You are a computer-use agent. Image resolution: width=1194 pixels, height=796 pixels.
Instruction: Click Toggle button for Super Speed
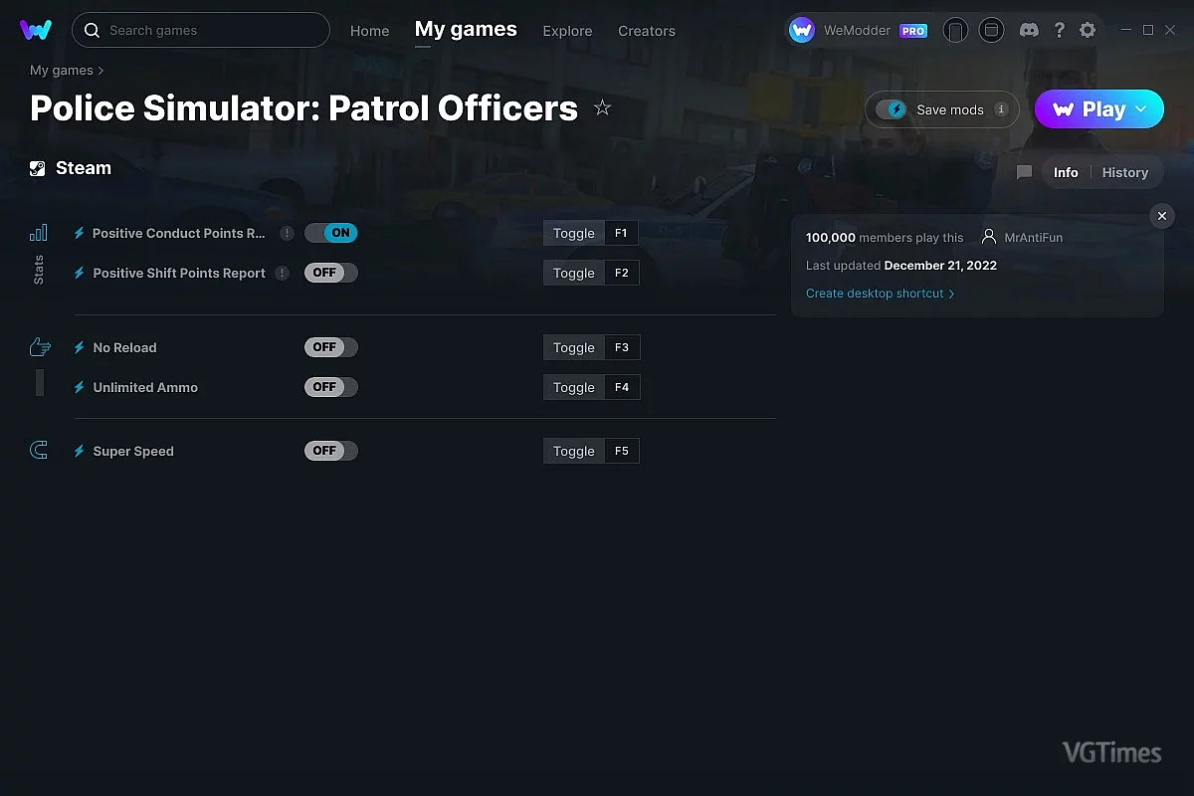[x=573, y=451]
